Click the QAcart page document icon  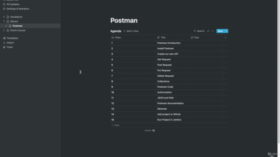pos(8,21)
